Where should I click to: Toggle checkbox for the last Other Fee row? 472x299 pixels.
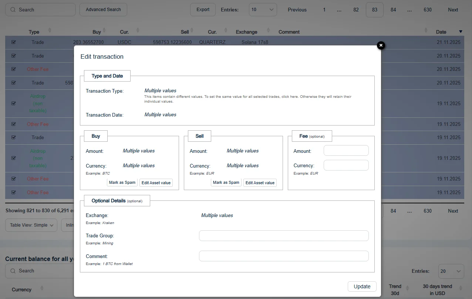[x=14, y=192]
